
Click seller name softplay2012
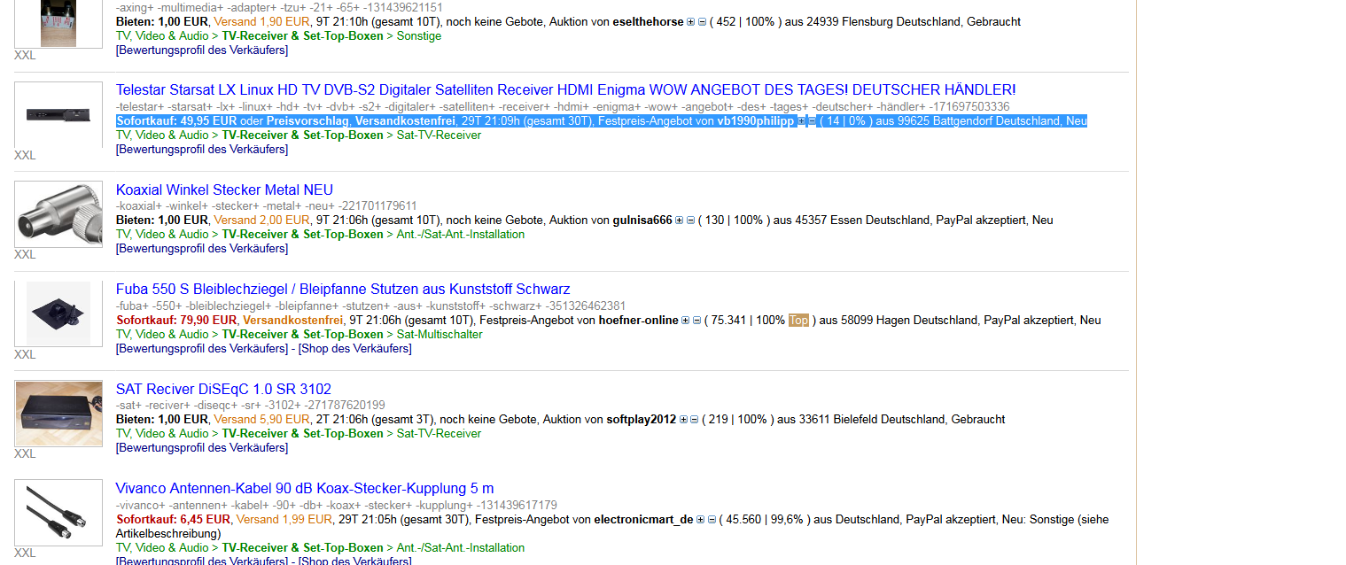642,420
